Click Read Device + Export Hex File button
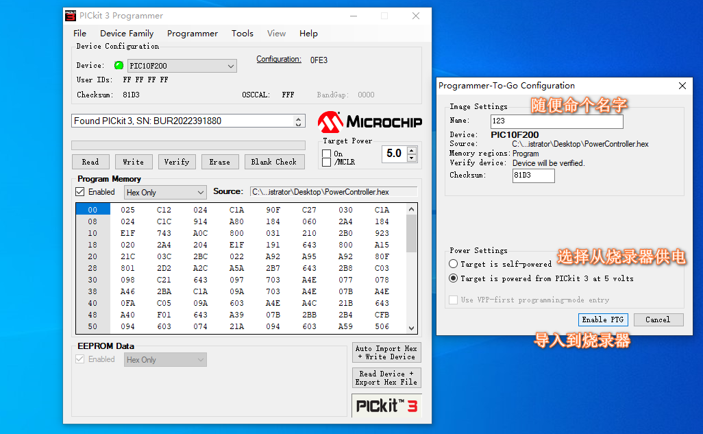The width and height of the screenshot is (703, 434). pos(386,378)
